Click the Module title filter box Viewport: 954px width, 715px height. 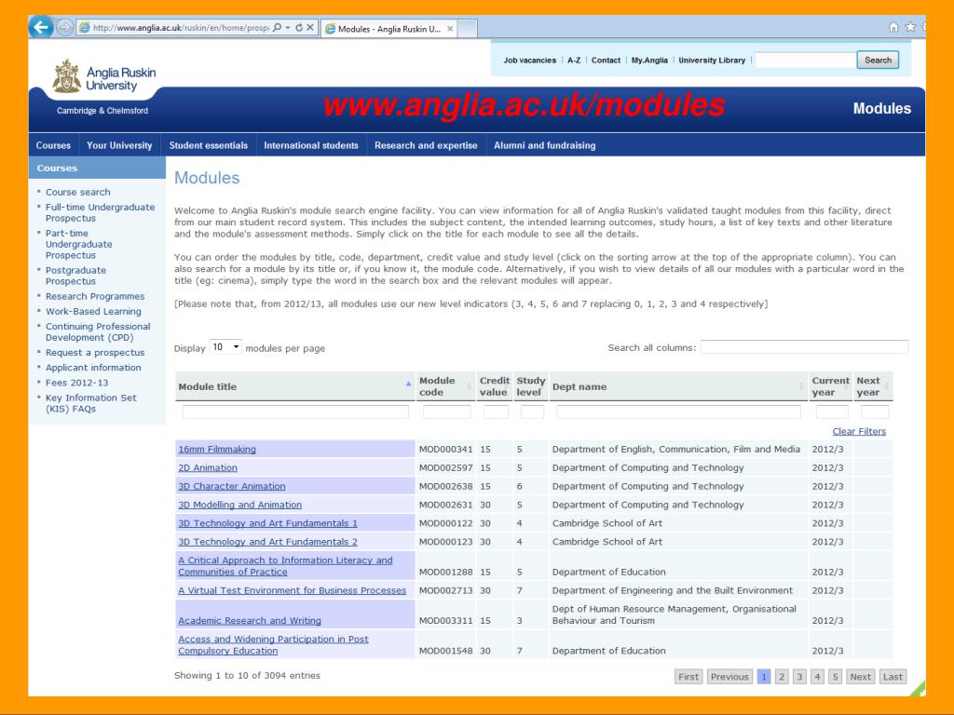(295, 412)
